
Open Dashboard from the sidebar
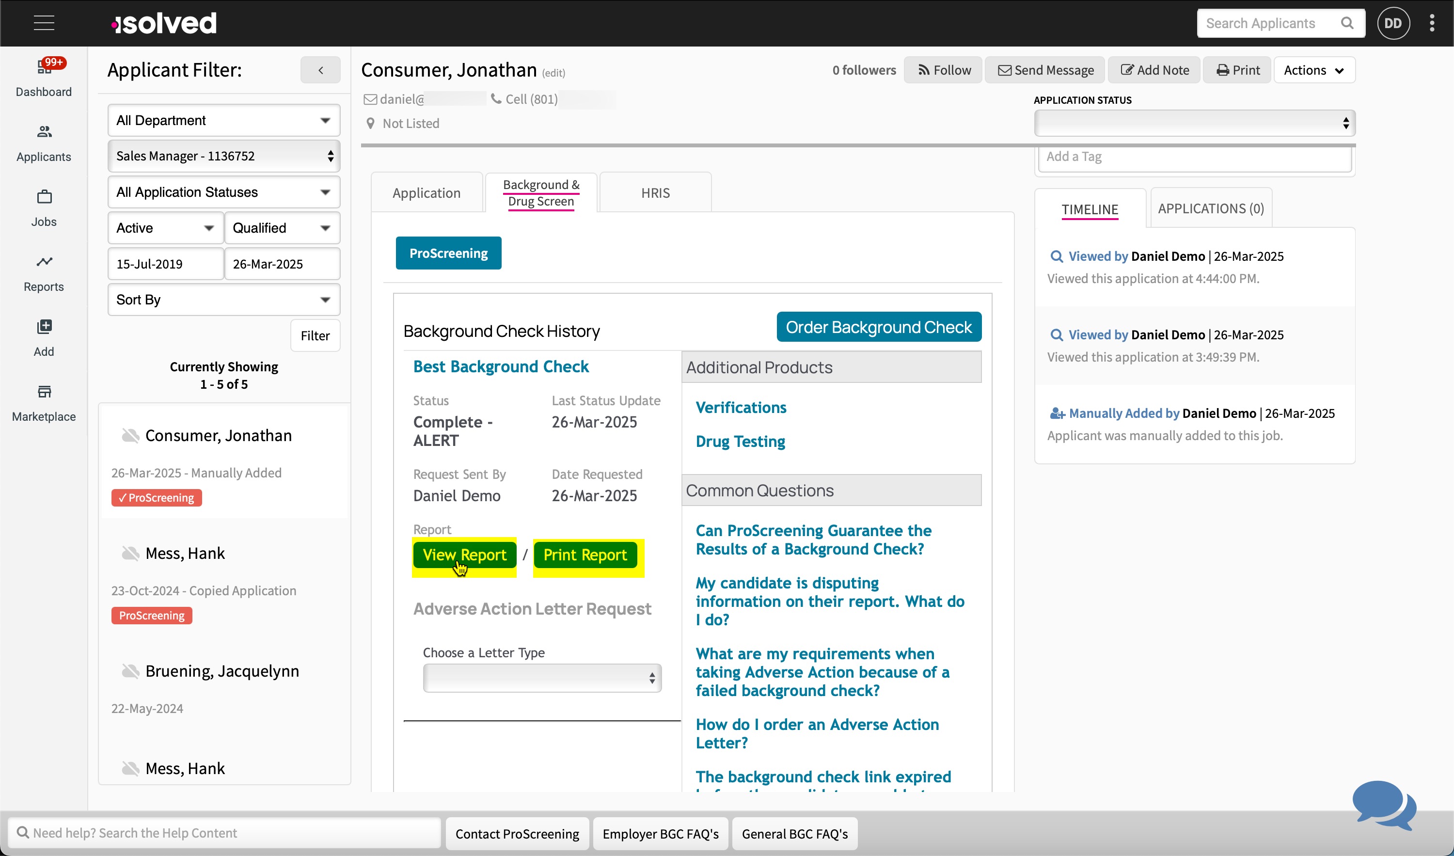[x=44, y=78]
